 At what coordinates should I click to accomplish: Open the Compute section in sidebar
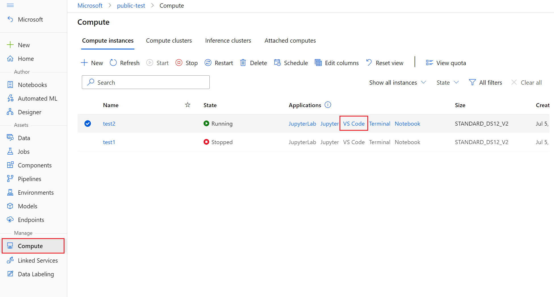(30, 246)
